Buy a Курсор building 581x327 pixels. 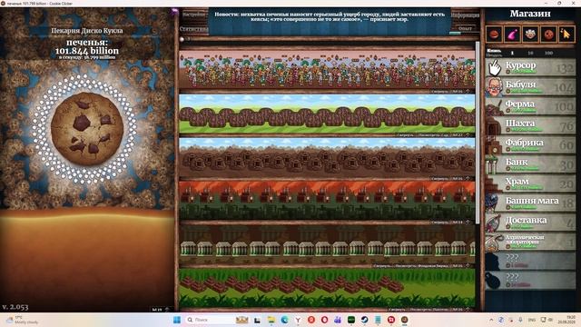coord(530,67)
